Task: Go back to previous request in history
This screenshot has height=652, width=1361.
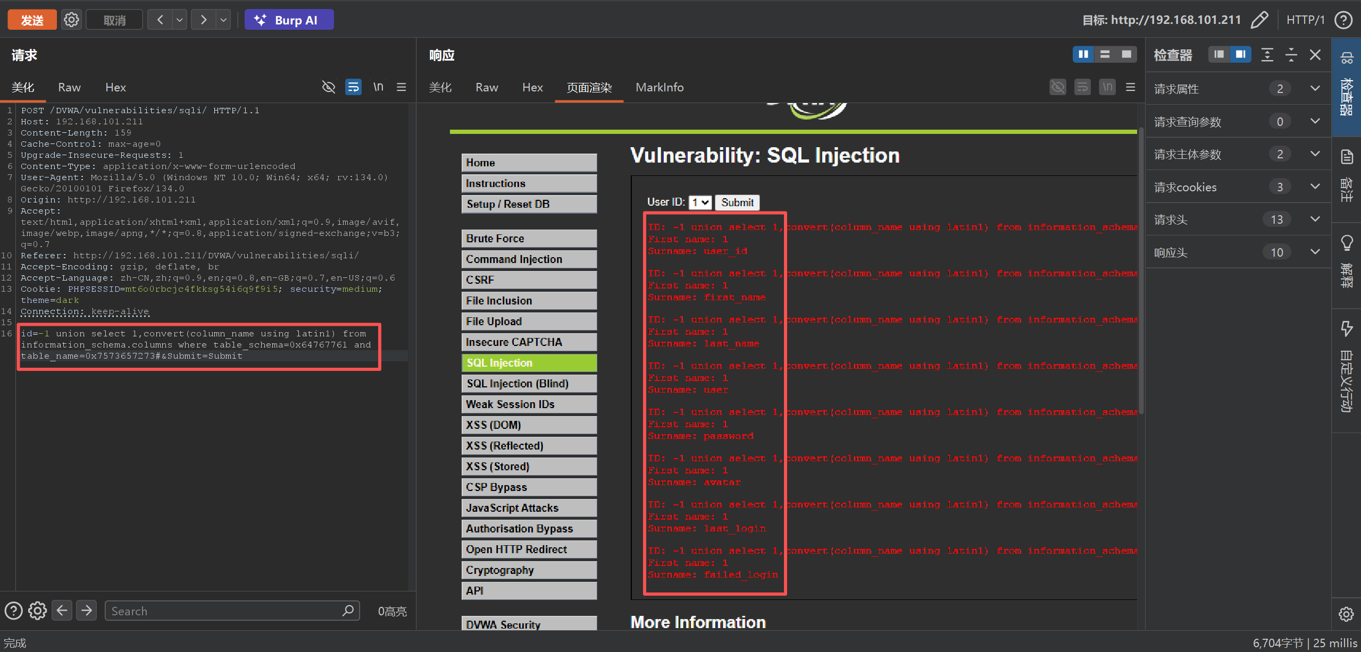Action: coord(160,20)
